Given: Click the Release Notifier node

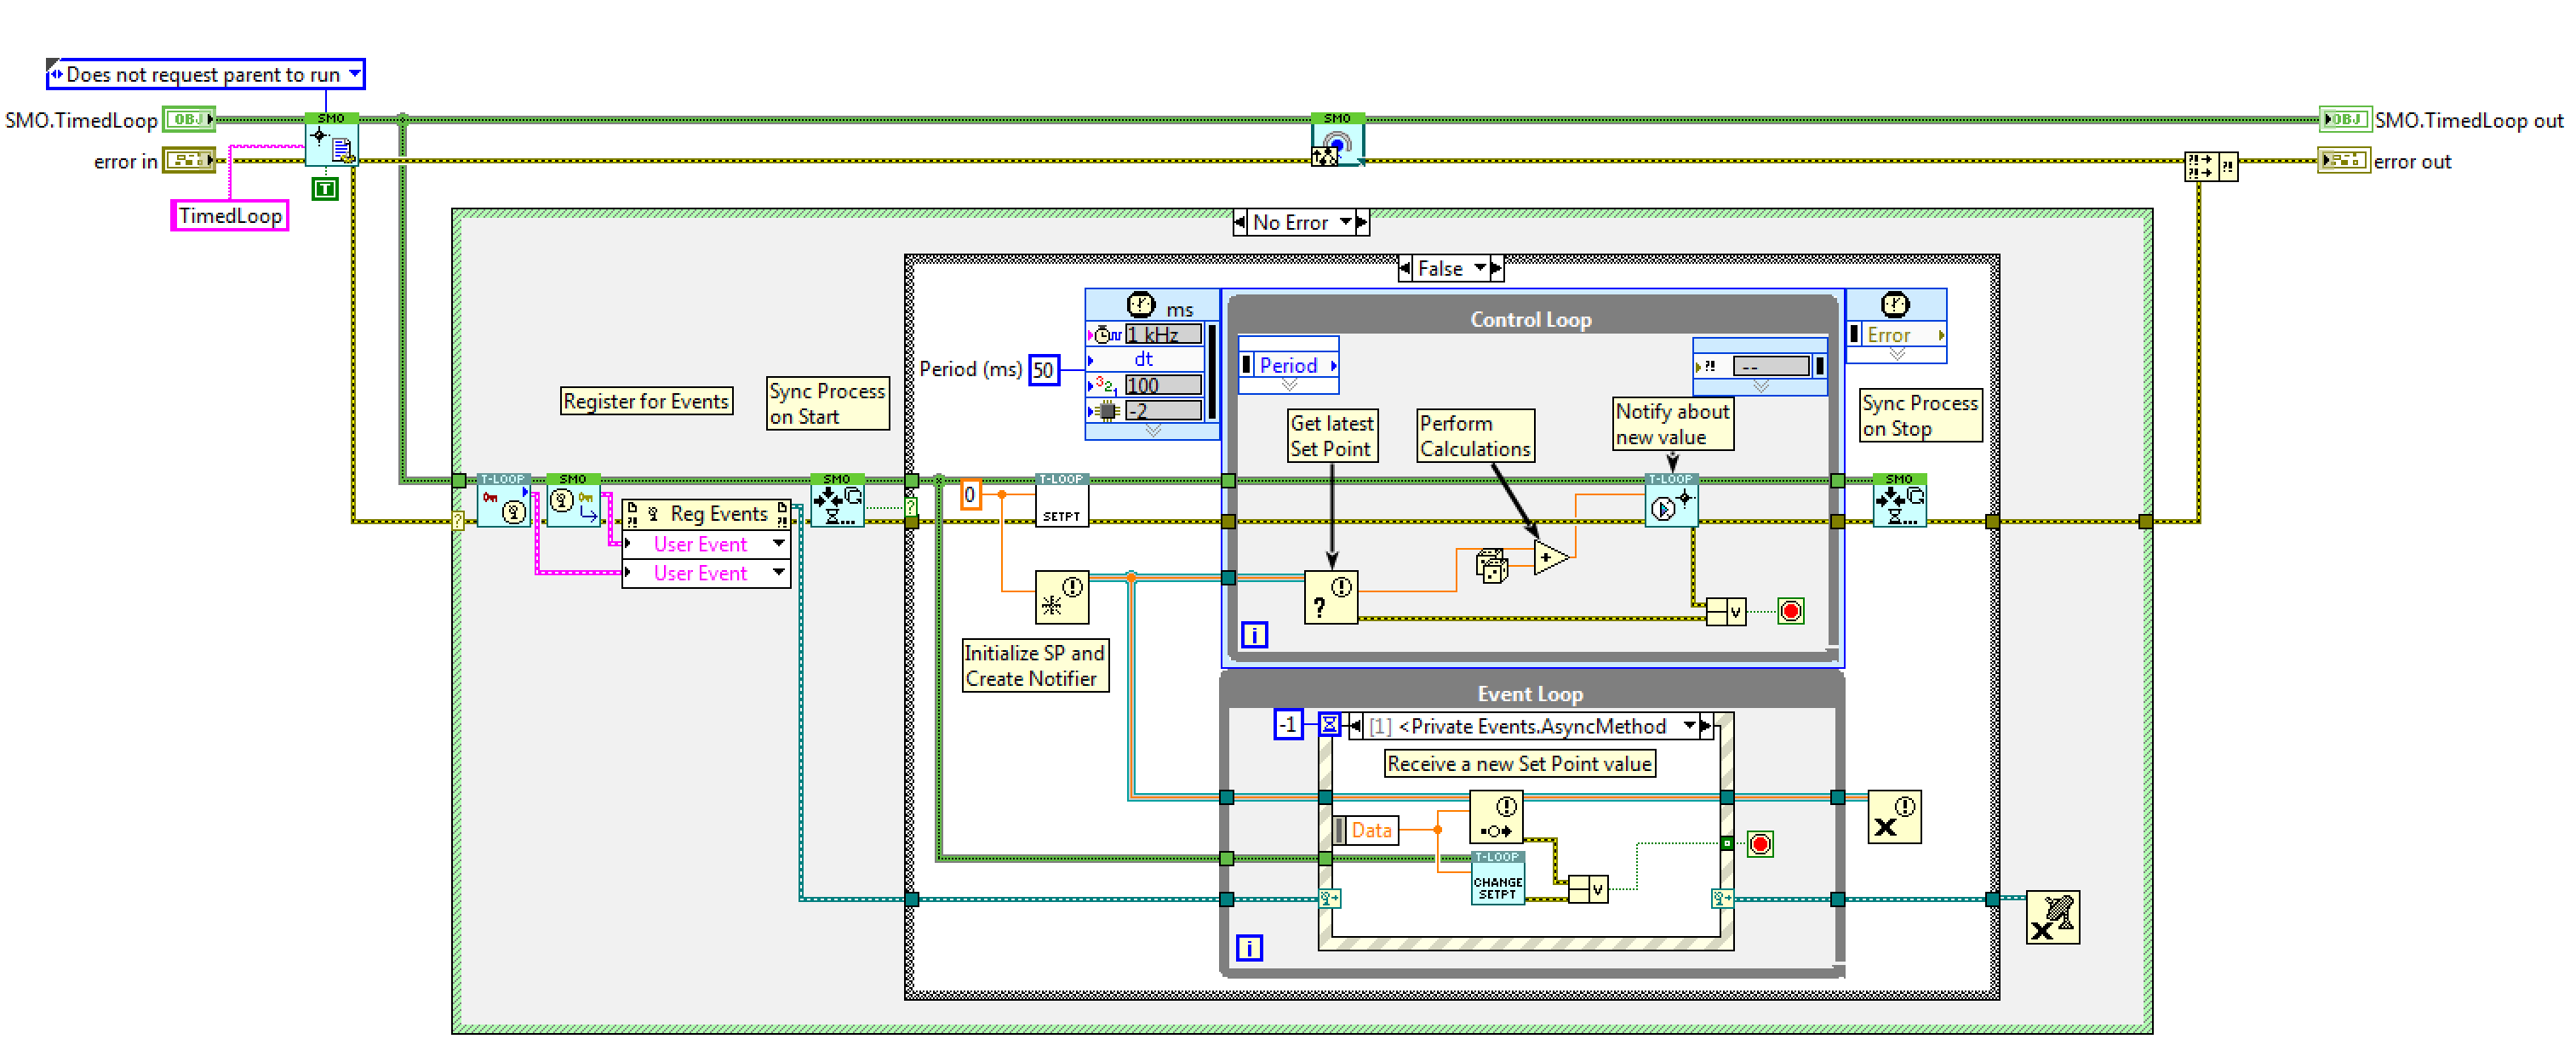Looking at the screenshot, I should tap(1895, 817).
